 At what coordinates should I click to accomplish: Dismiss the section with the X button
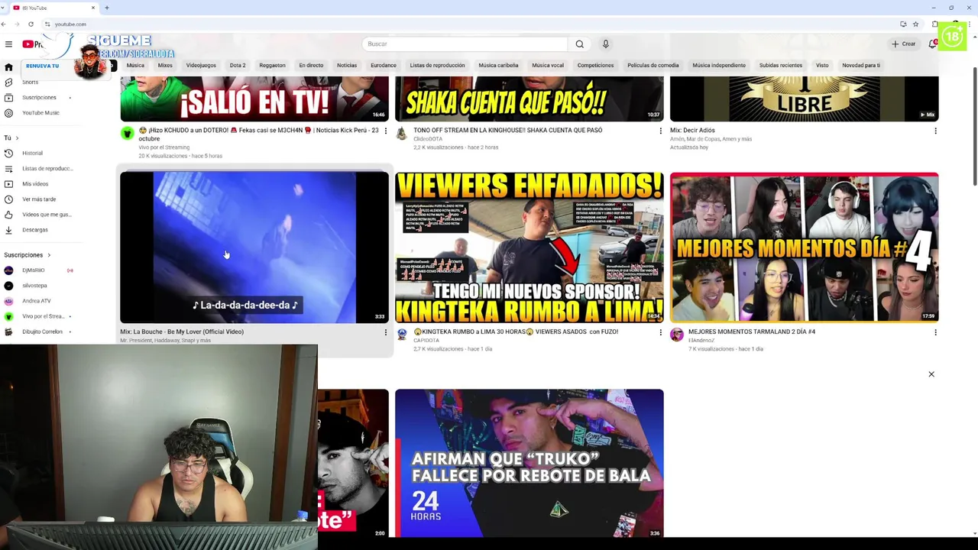click(931, 374)
